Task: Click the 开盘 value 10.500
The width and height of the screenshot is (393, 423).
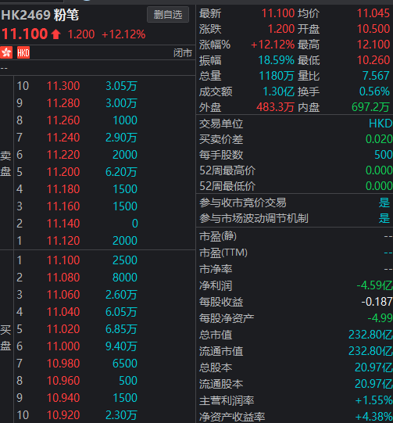Action: (373, 29)
